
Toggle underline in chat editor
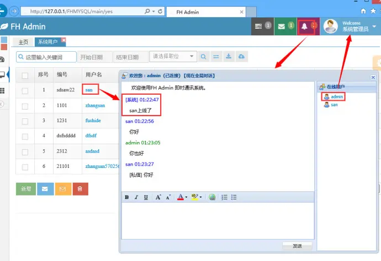pos(146,197)
